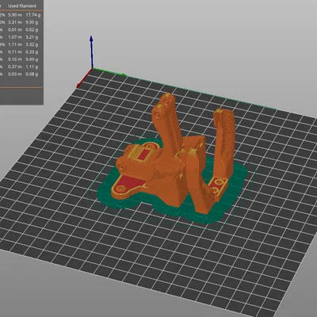Select the 0.01 m length value

click(15, 30)
